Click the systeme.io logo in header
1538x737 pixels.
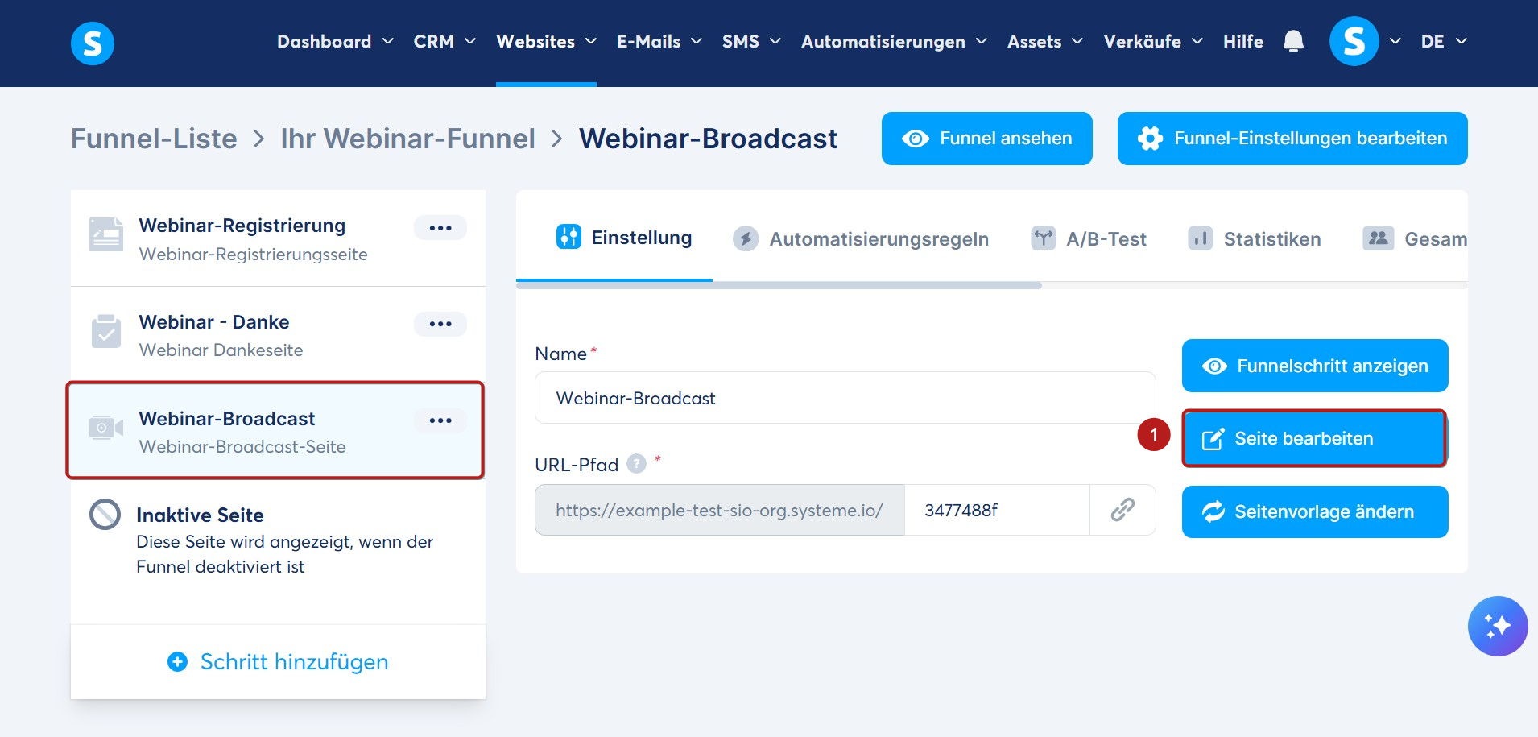click(x=93, y=43)
